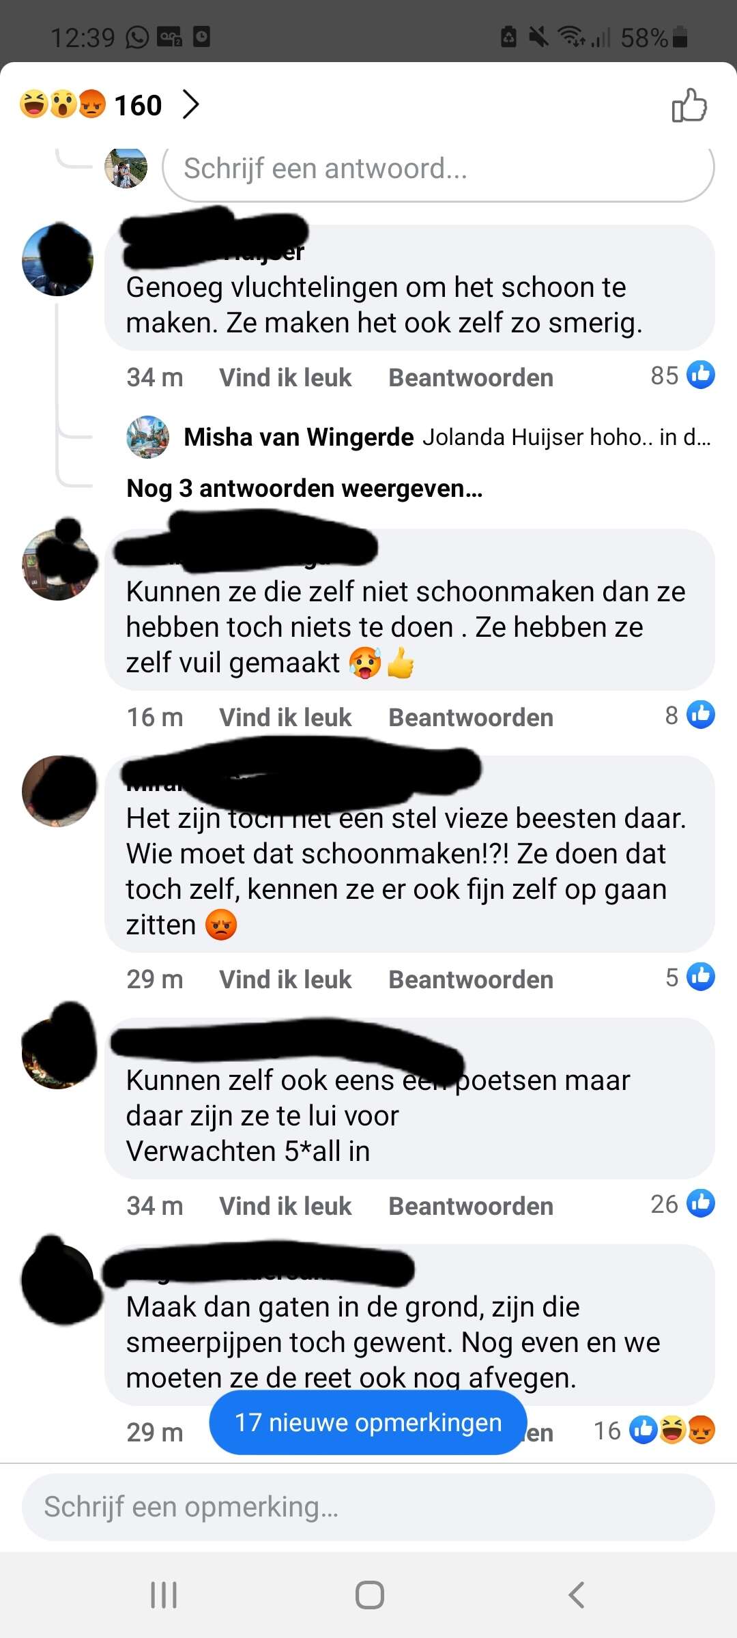Tap the reaction emoji cluster beside 160
Screen dimensions: 737x1638
pyautogui.click(x=63, y=104)
